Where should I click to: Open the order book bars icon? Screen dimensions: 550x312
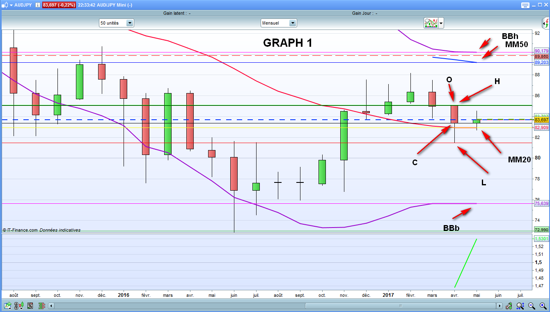click(x=41, y=305)
